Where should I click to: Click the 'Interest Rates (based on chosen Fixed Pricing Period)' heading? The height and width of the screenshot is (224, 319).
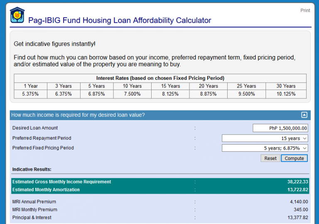click(160, 78)
